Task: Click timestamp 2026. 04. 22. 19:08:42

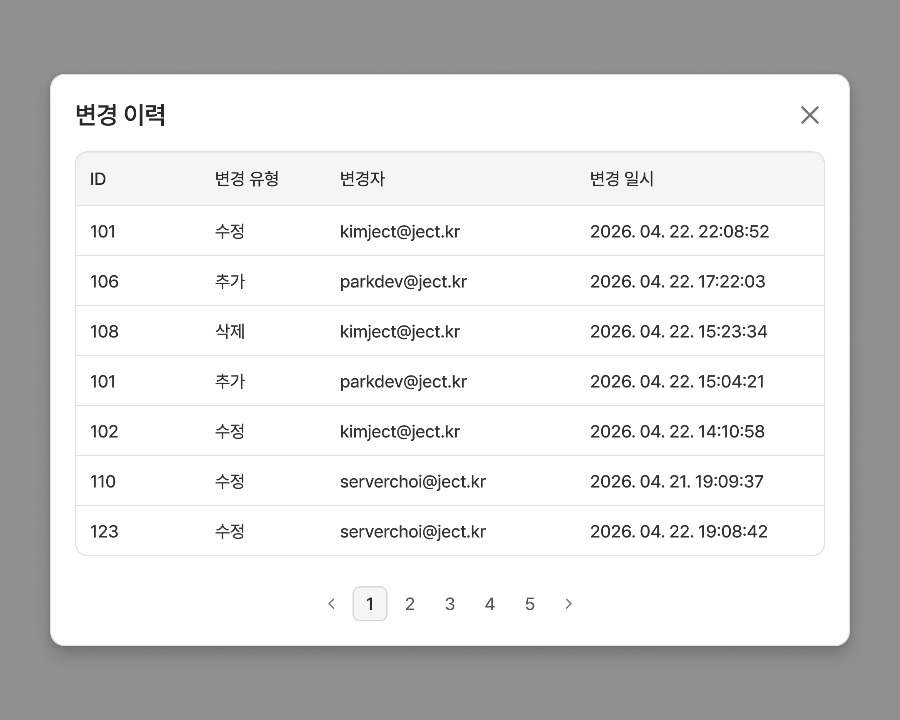Action: [679, 531]
